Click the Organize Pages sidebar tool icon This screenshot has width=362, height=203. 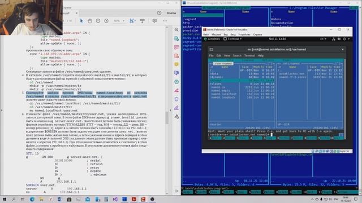[x=176, y=47]
